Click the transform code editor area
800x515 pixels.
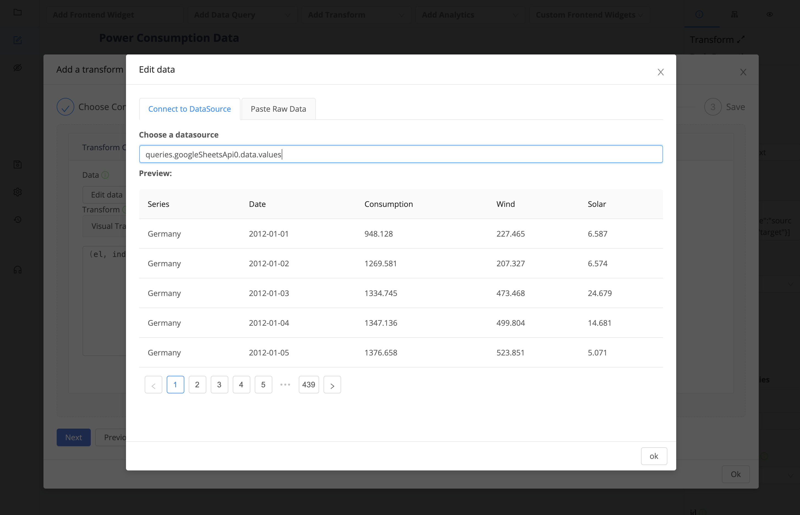coord(105,301)
